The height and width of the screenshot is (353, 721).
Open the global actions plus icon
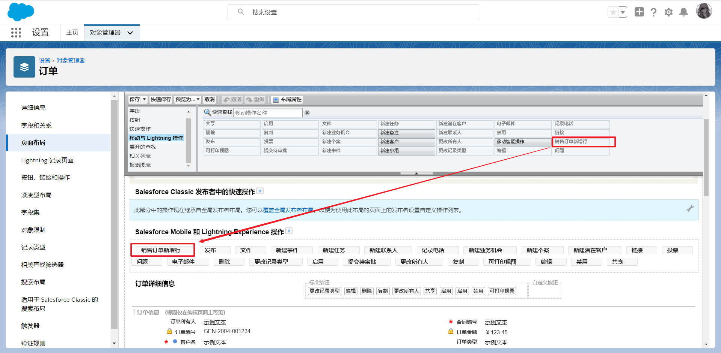pyautogui.click(x=639, y=12)
